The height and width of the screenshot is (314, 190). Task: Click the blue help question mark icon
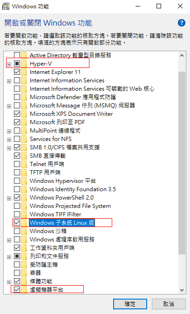coord(181,23)
